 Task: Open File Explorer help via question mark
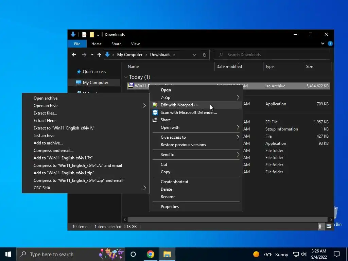point(330,44)
